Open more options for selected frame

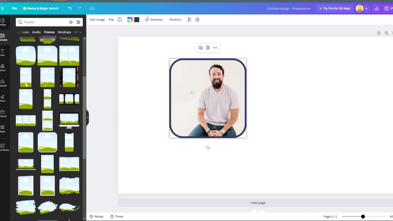click(x=215, y=48)
